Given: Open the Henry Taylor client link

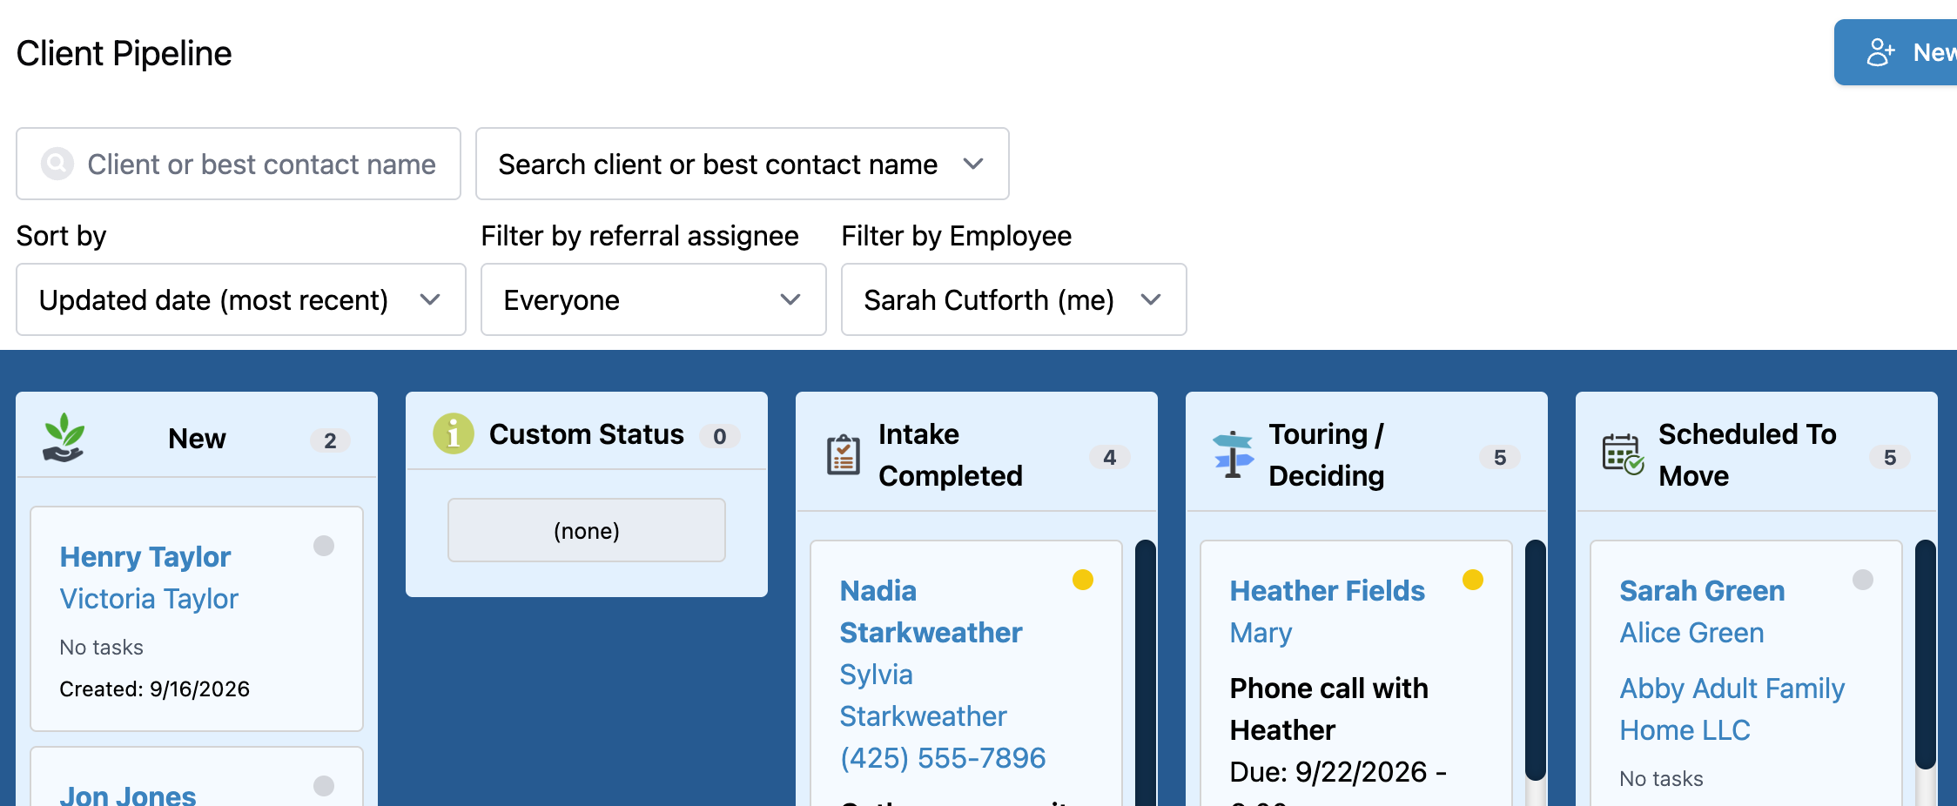Looking at the screenshot, I should [x=145, y=556].
